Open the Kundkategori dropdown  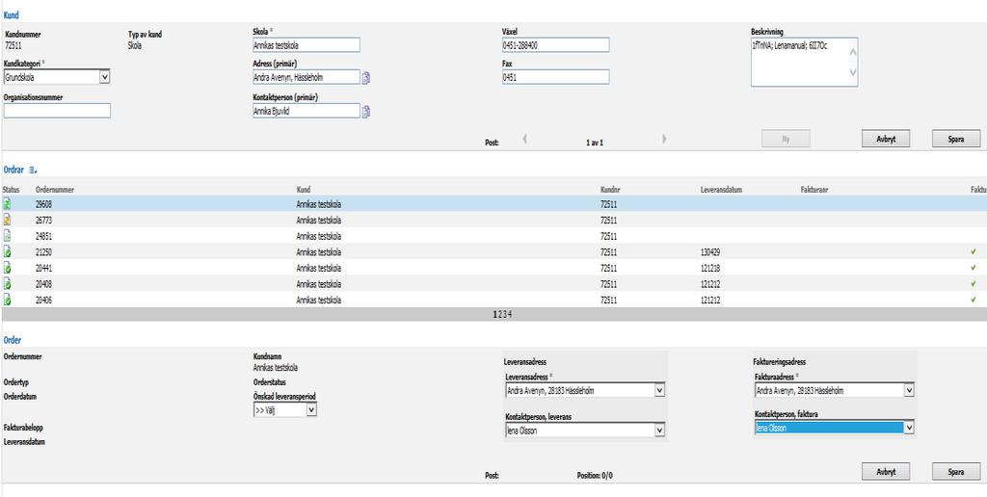tap(104, 77)
